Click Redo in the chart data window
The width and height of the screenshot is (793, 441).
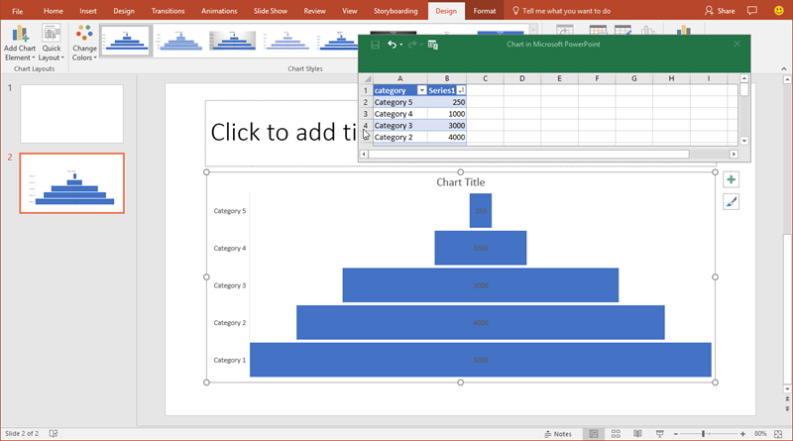tap(412, 45)
